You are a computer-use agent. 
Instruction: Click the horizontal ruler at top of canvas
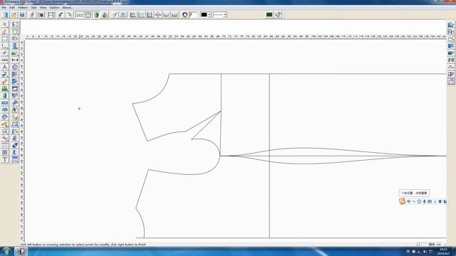pyautogui.click(x=236, y=37)
